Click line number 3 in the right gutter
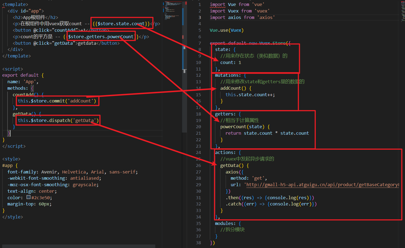The height and width of the screenshot is (248, 405). pos(200,17)
